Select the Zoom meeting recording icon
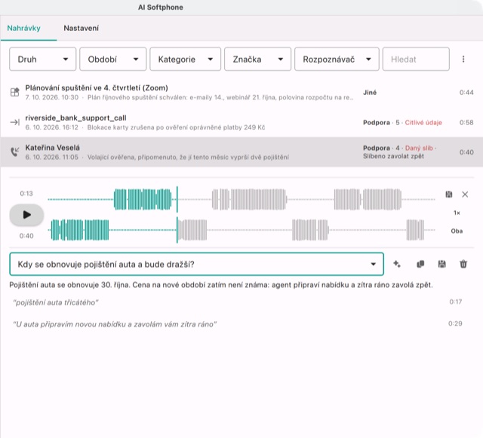 15,92
